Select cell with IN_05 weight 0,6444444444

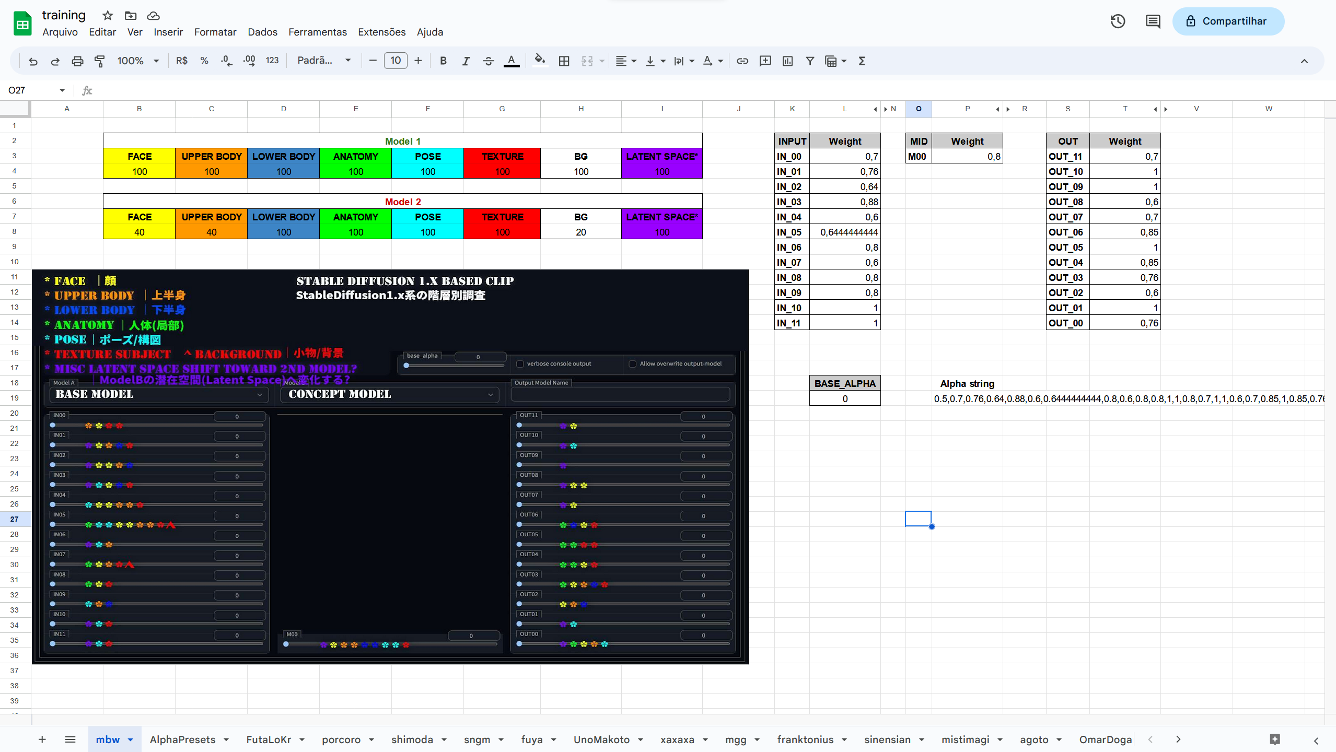coord(845,232)
